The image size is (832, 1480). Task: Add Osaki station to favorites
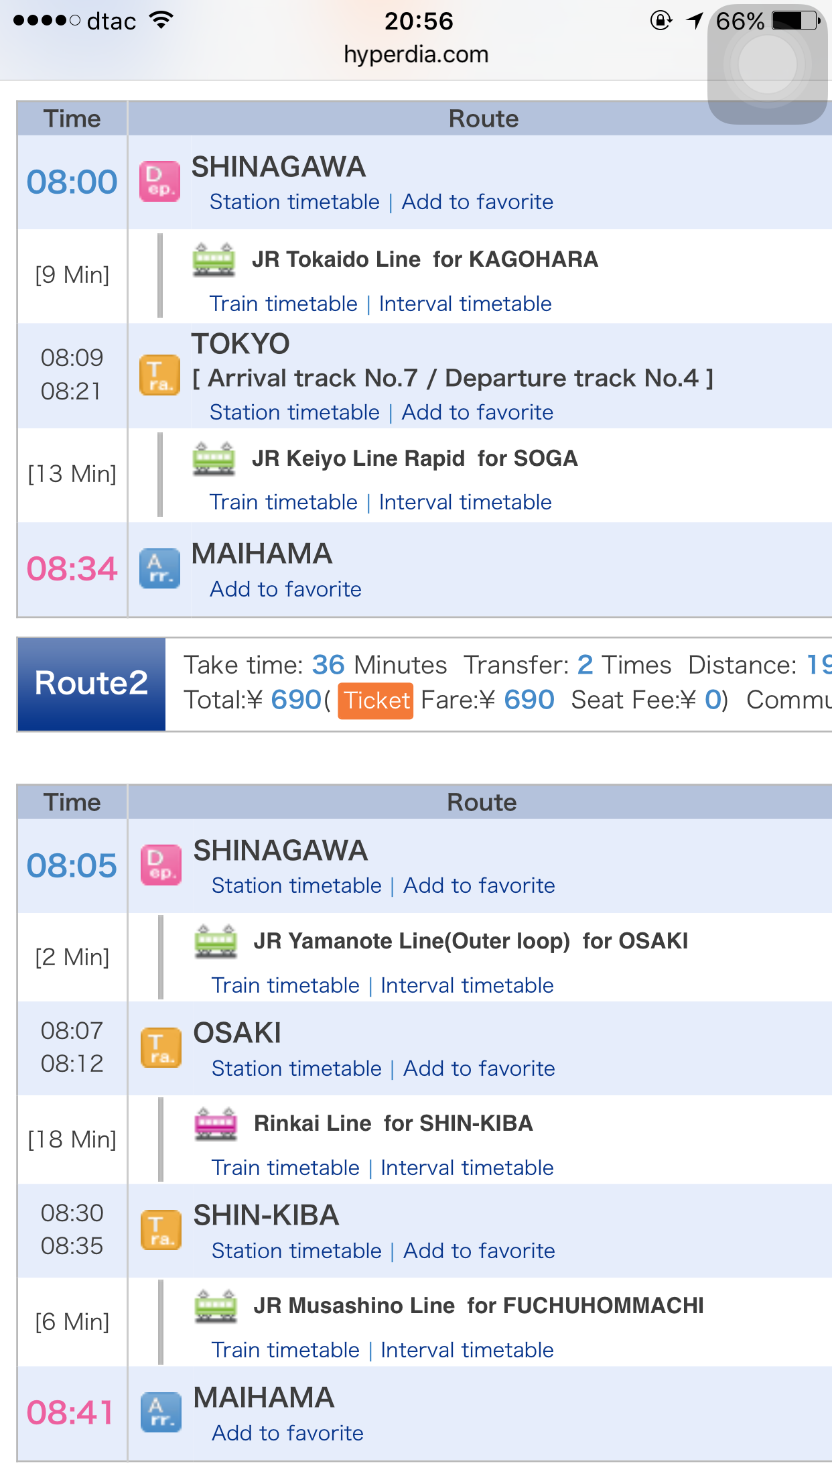click(x=480, y=1068)
